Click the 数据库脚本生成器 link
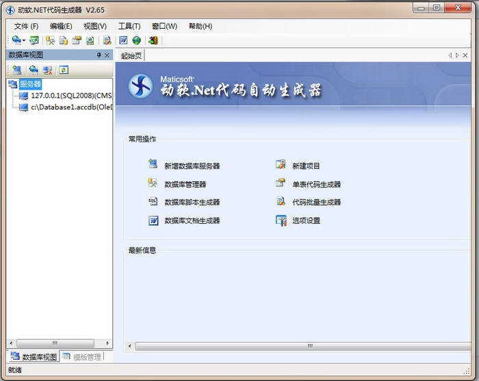The width and height of the screenshot is (479, 381). pos(192,202)
